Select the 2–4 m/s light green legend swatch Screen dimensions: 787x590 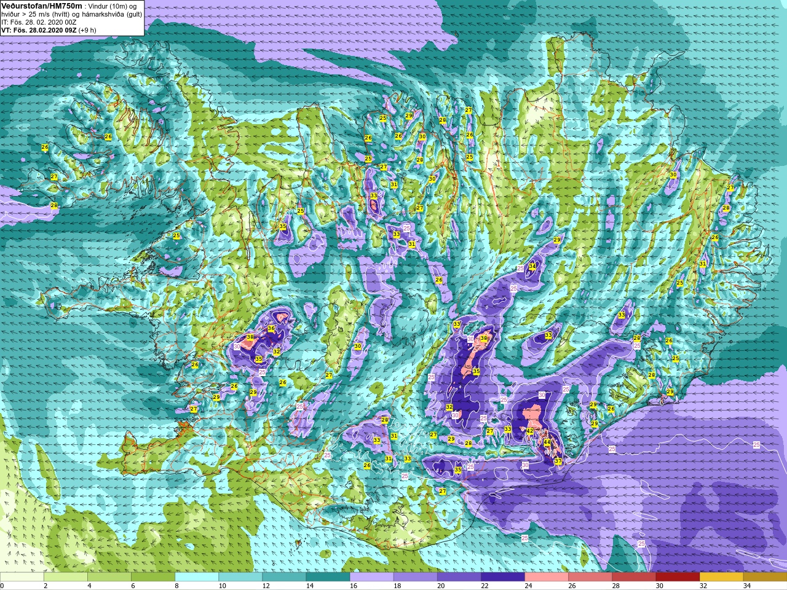[66, 577]
